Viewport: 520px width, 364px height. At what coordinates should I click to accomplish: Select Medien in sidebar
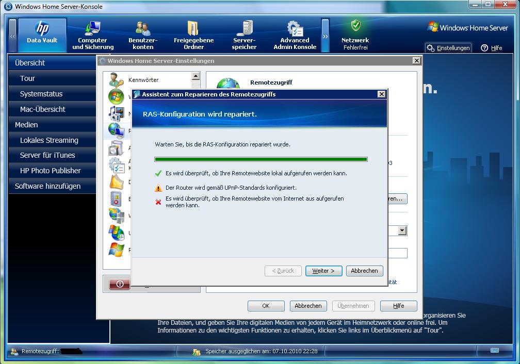53,125
